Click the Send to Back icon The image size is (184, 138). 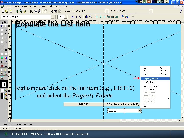click(x=127, y=17)
